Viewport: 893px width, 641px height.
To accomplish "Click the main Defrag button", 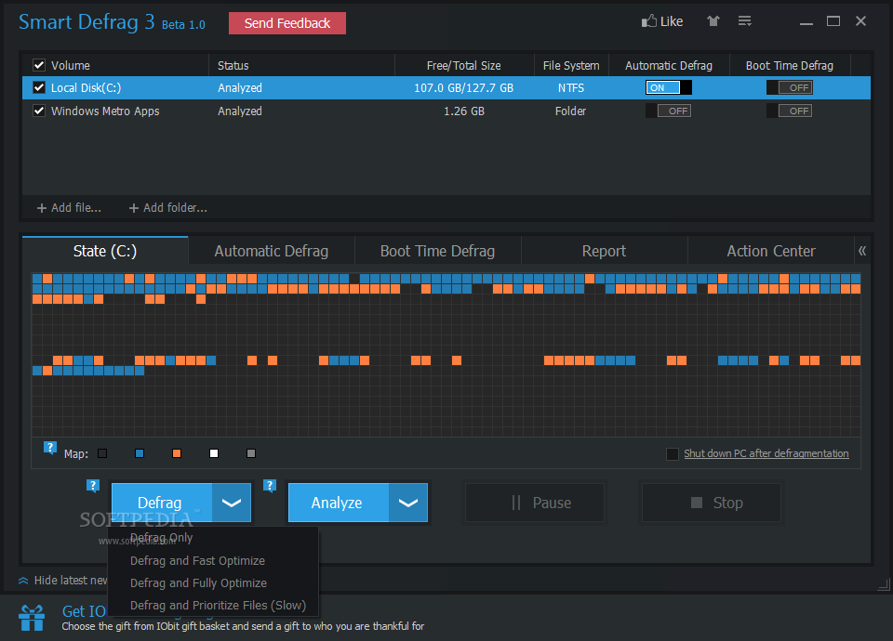I will [162, 503].
